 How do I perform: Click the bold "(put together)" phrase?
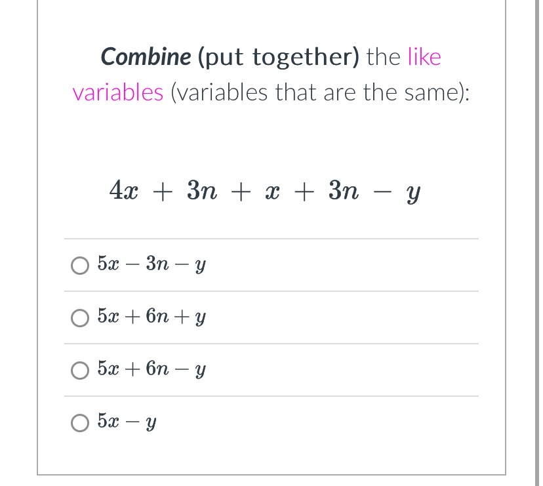[x=279, y=57]
